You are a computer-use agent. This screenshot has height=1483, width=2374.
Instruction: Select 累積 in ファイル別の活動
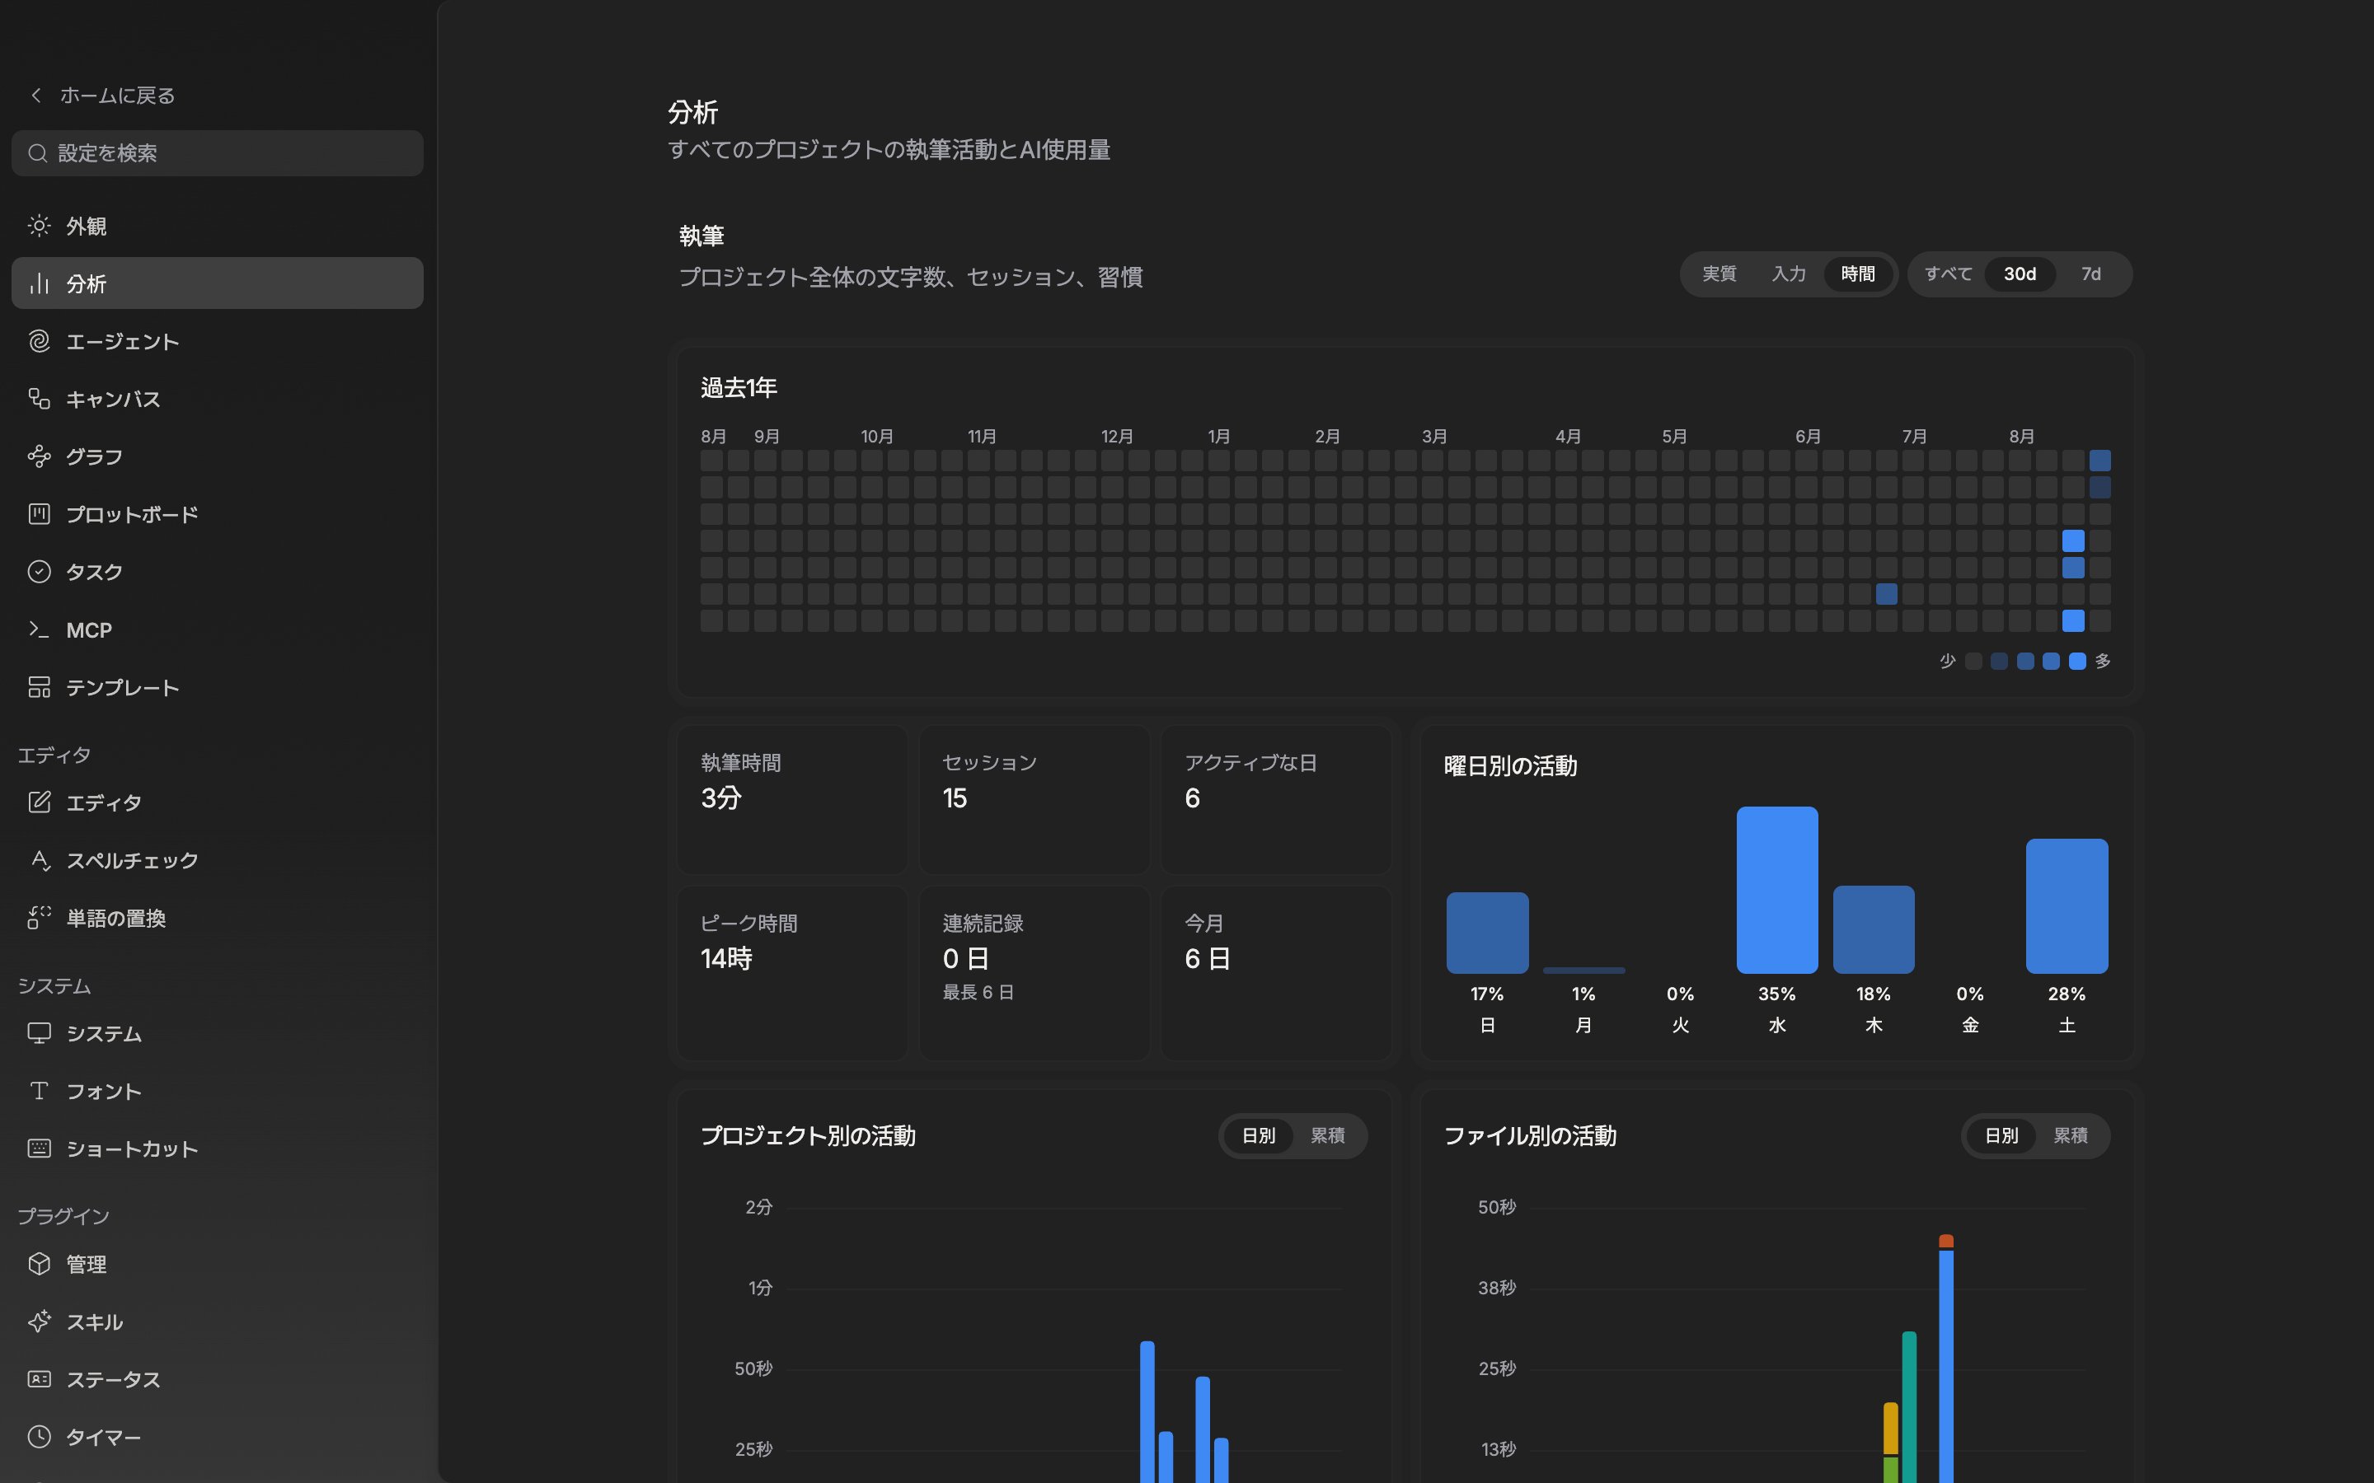[2070, 1136]
